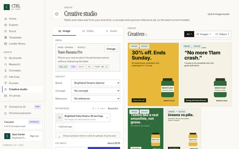Click the Upgrade plan badge

click(34, 122)
